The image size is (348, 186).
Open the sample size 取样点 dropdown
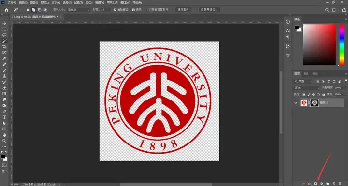[78, 10]
